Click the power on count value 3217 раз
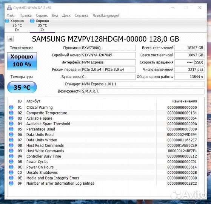Image resolution: width=211 pixels, height=204 pixels. (x=189, y=70)
